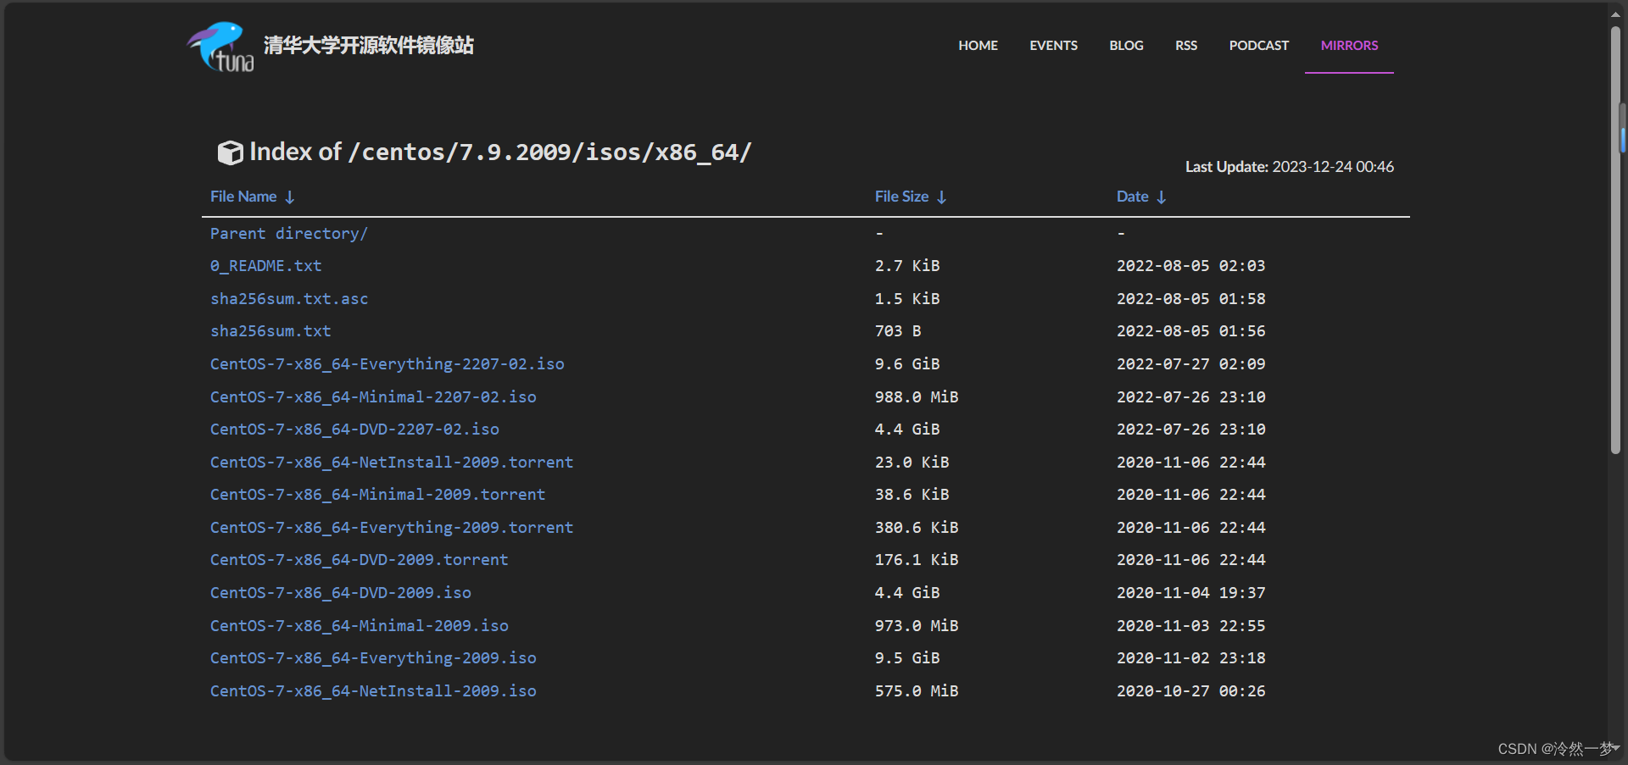1628x765 pixels.
Task: Click the File Size column header
Action: click(901, 197)
